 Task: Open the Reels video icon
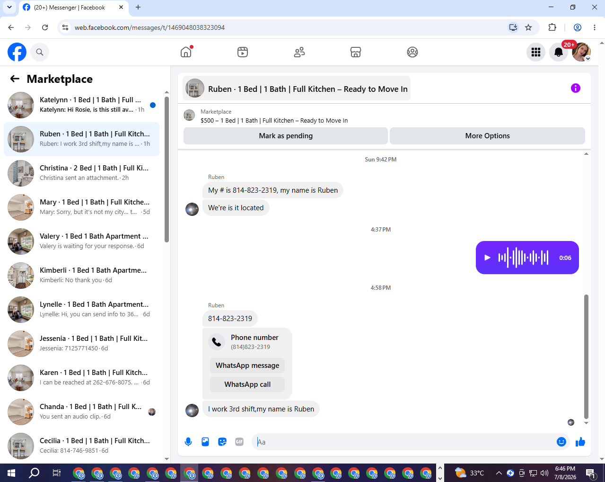(x=243, y=52)
